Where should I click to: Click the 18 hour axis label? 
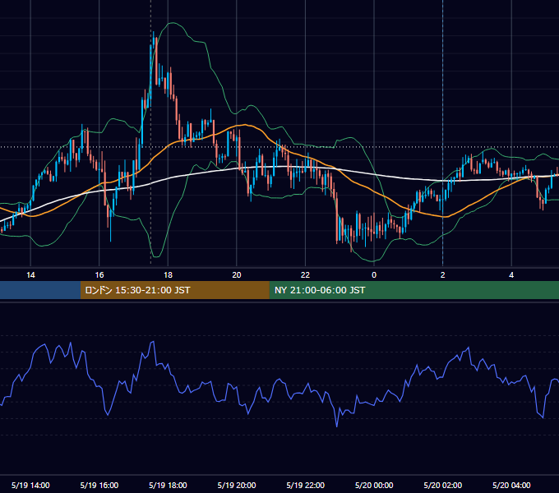[168, 275]
